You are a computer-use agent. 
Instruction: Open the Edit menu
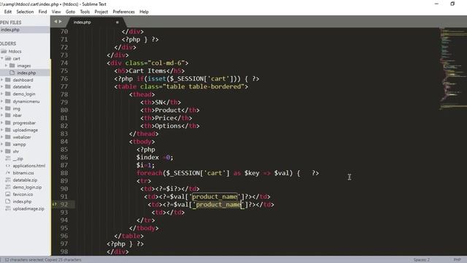[8, 12]
